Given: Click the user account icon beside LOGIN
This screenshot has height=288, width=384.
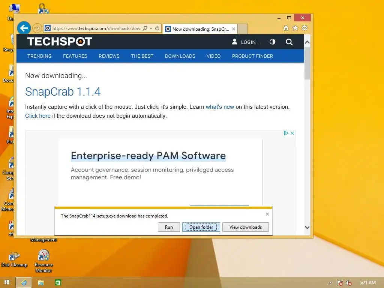Looking at the screenshot, I should pyautogui.click(x=235, y=42).
